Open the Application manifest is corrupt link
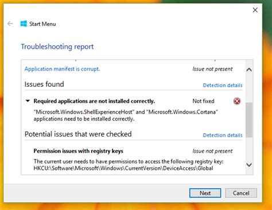Image resolution: width=272 pixels, height=210 pixels. (x=62, y=69)
